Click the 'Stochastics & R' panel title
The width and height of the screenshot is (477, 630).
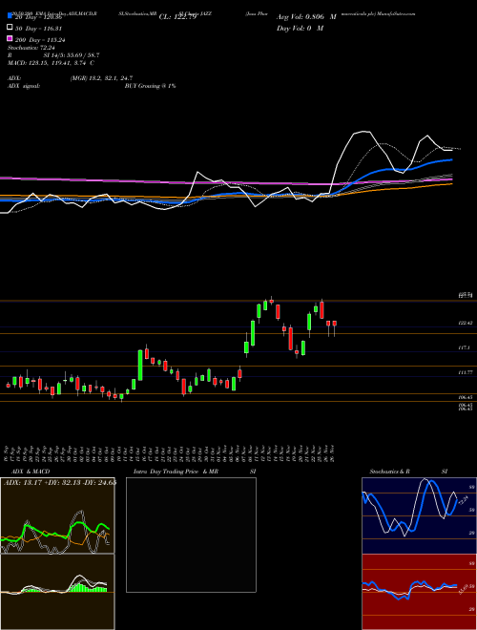[x=390, y=472]
